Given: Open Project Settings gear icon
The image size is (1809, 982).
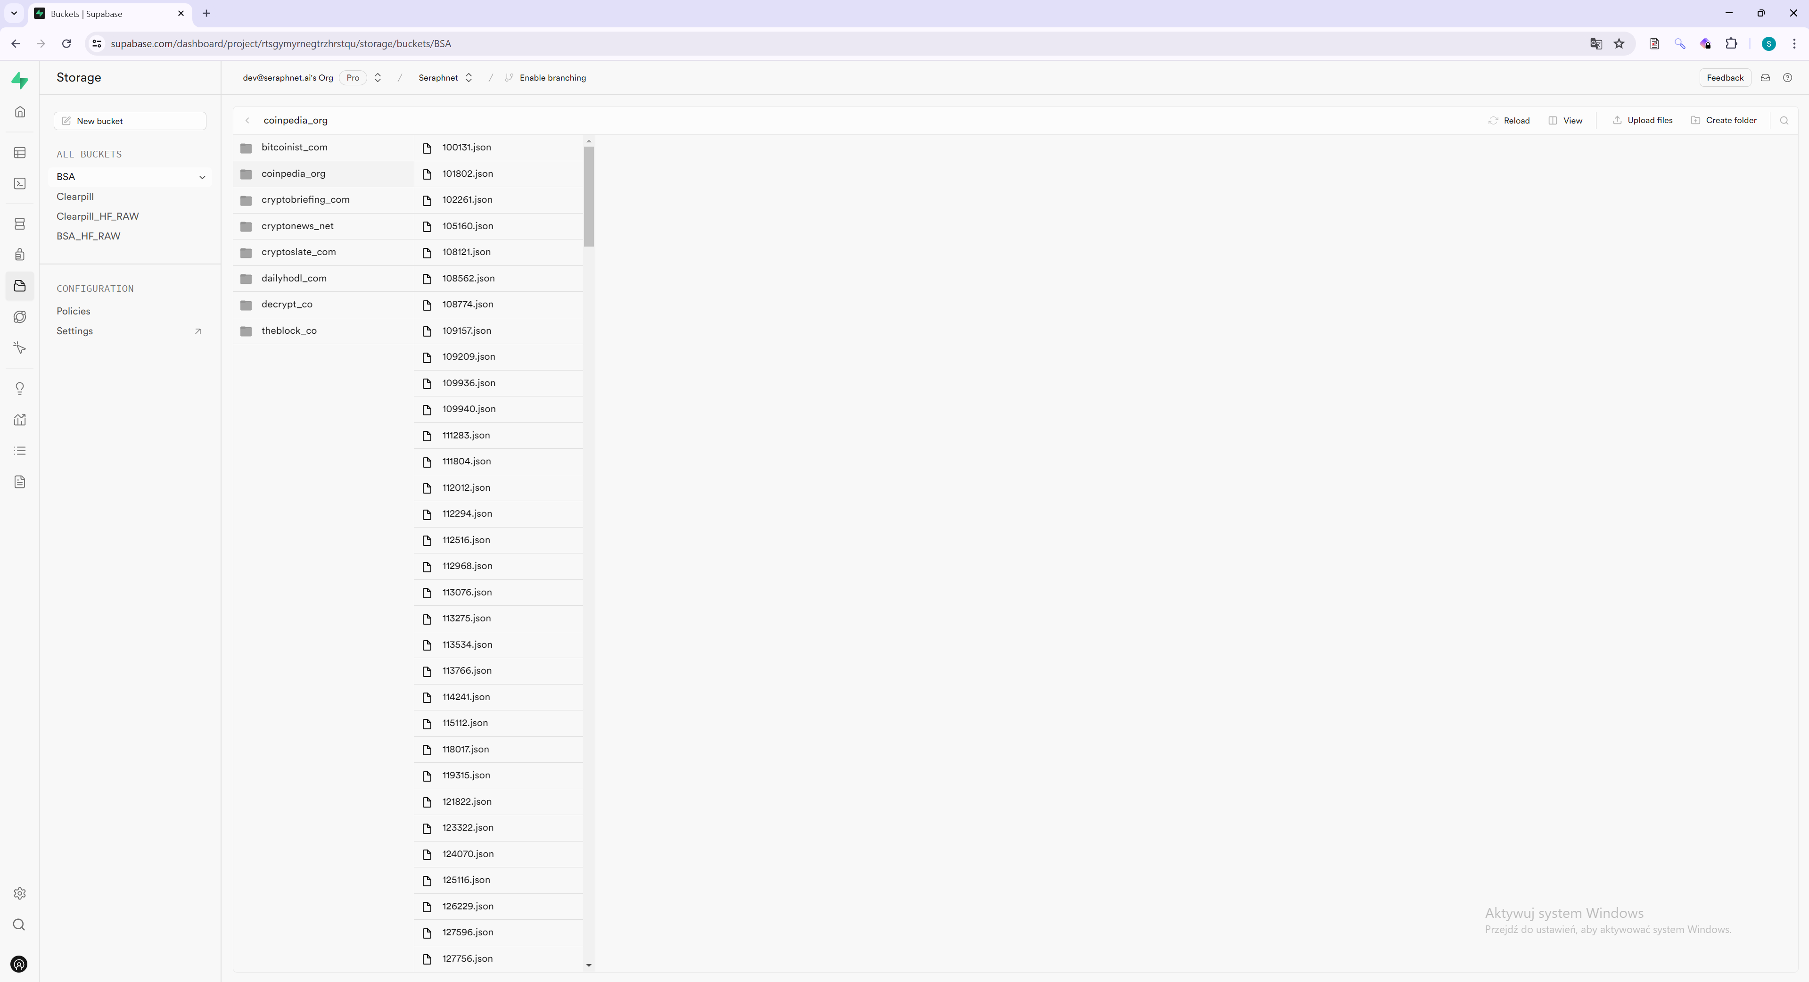Looking at the screenshot, I should tap(20, 893).
